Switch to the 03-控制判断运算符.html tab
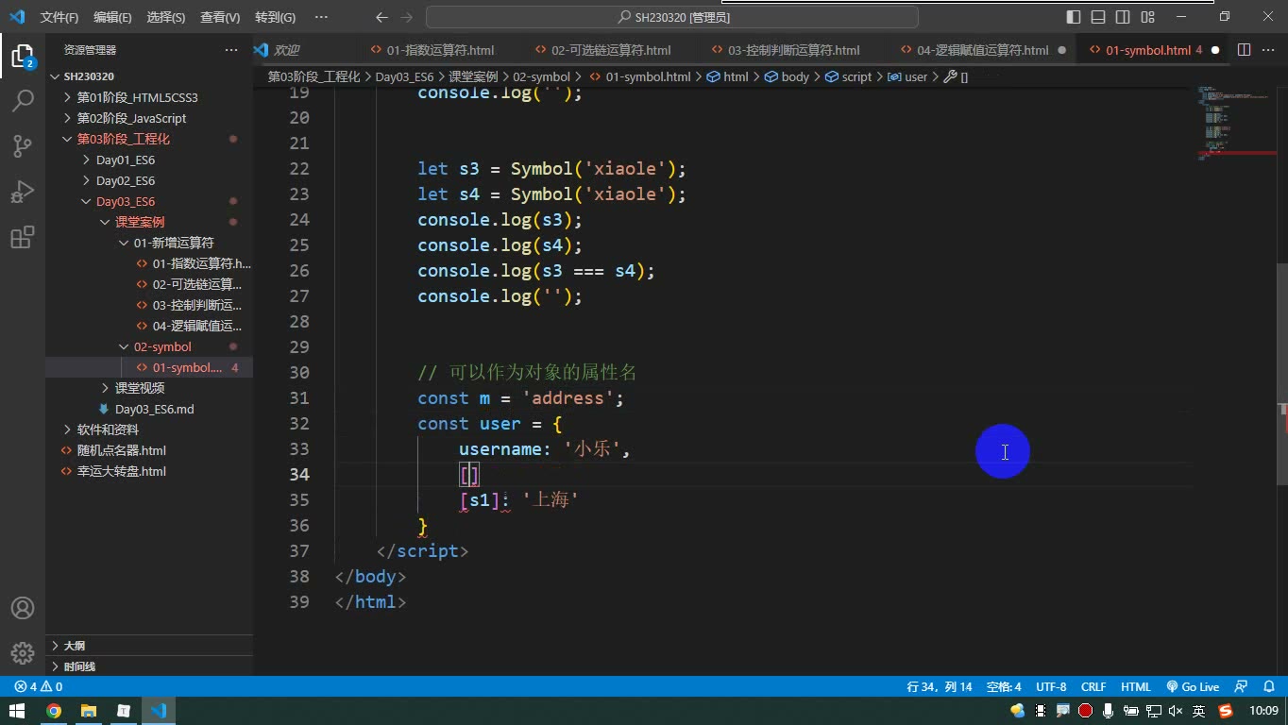The height and width of the screenshot is (725, 1288). tap(793, 50)
